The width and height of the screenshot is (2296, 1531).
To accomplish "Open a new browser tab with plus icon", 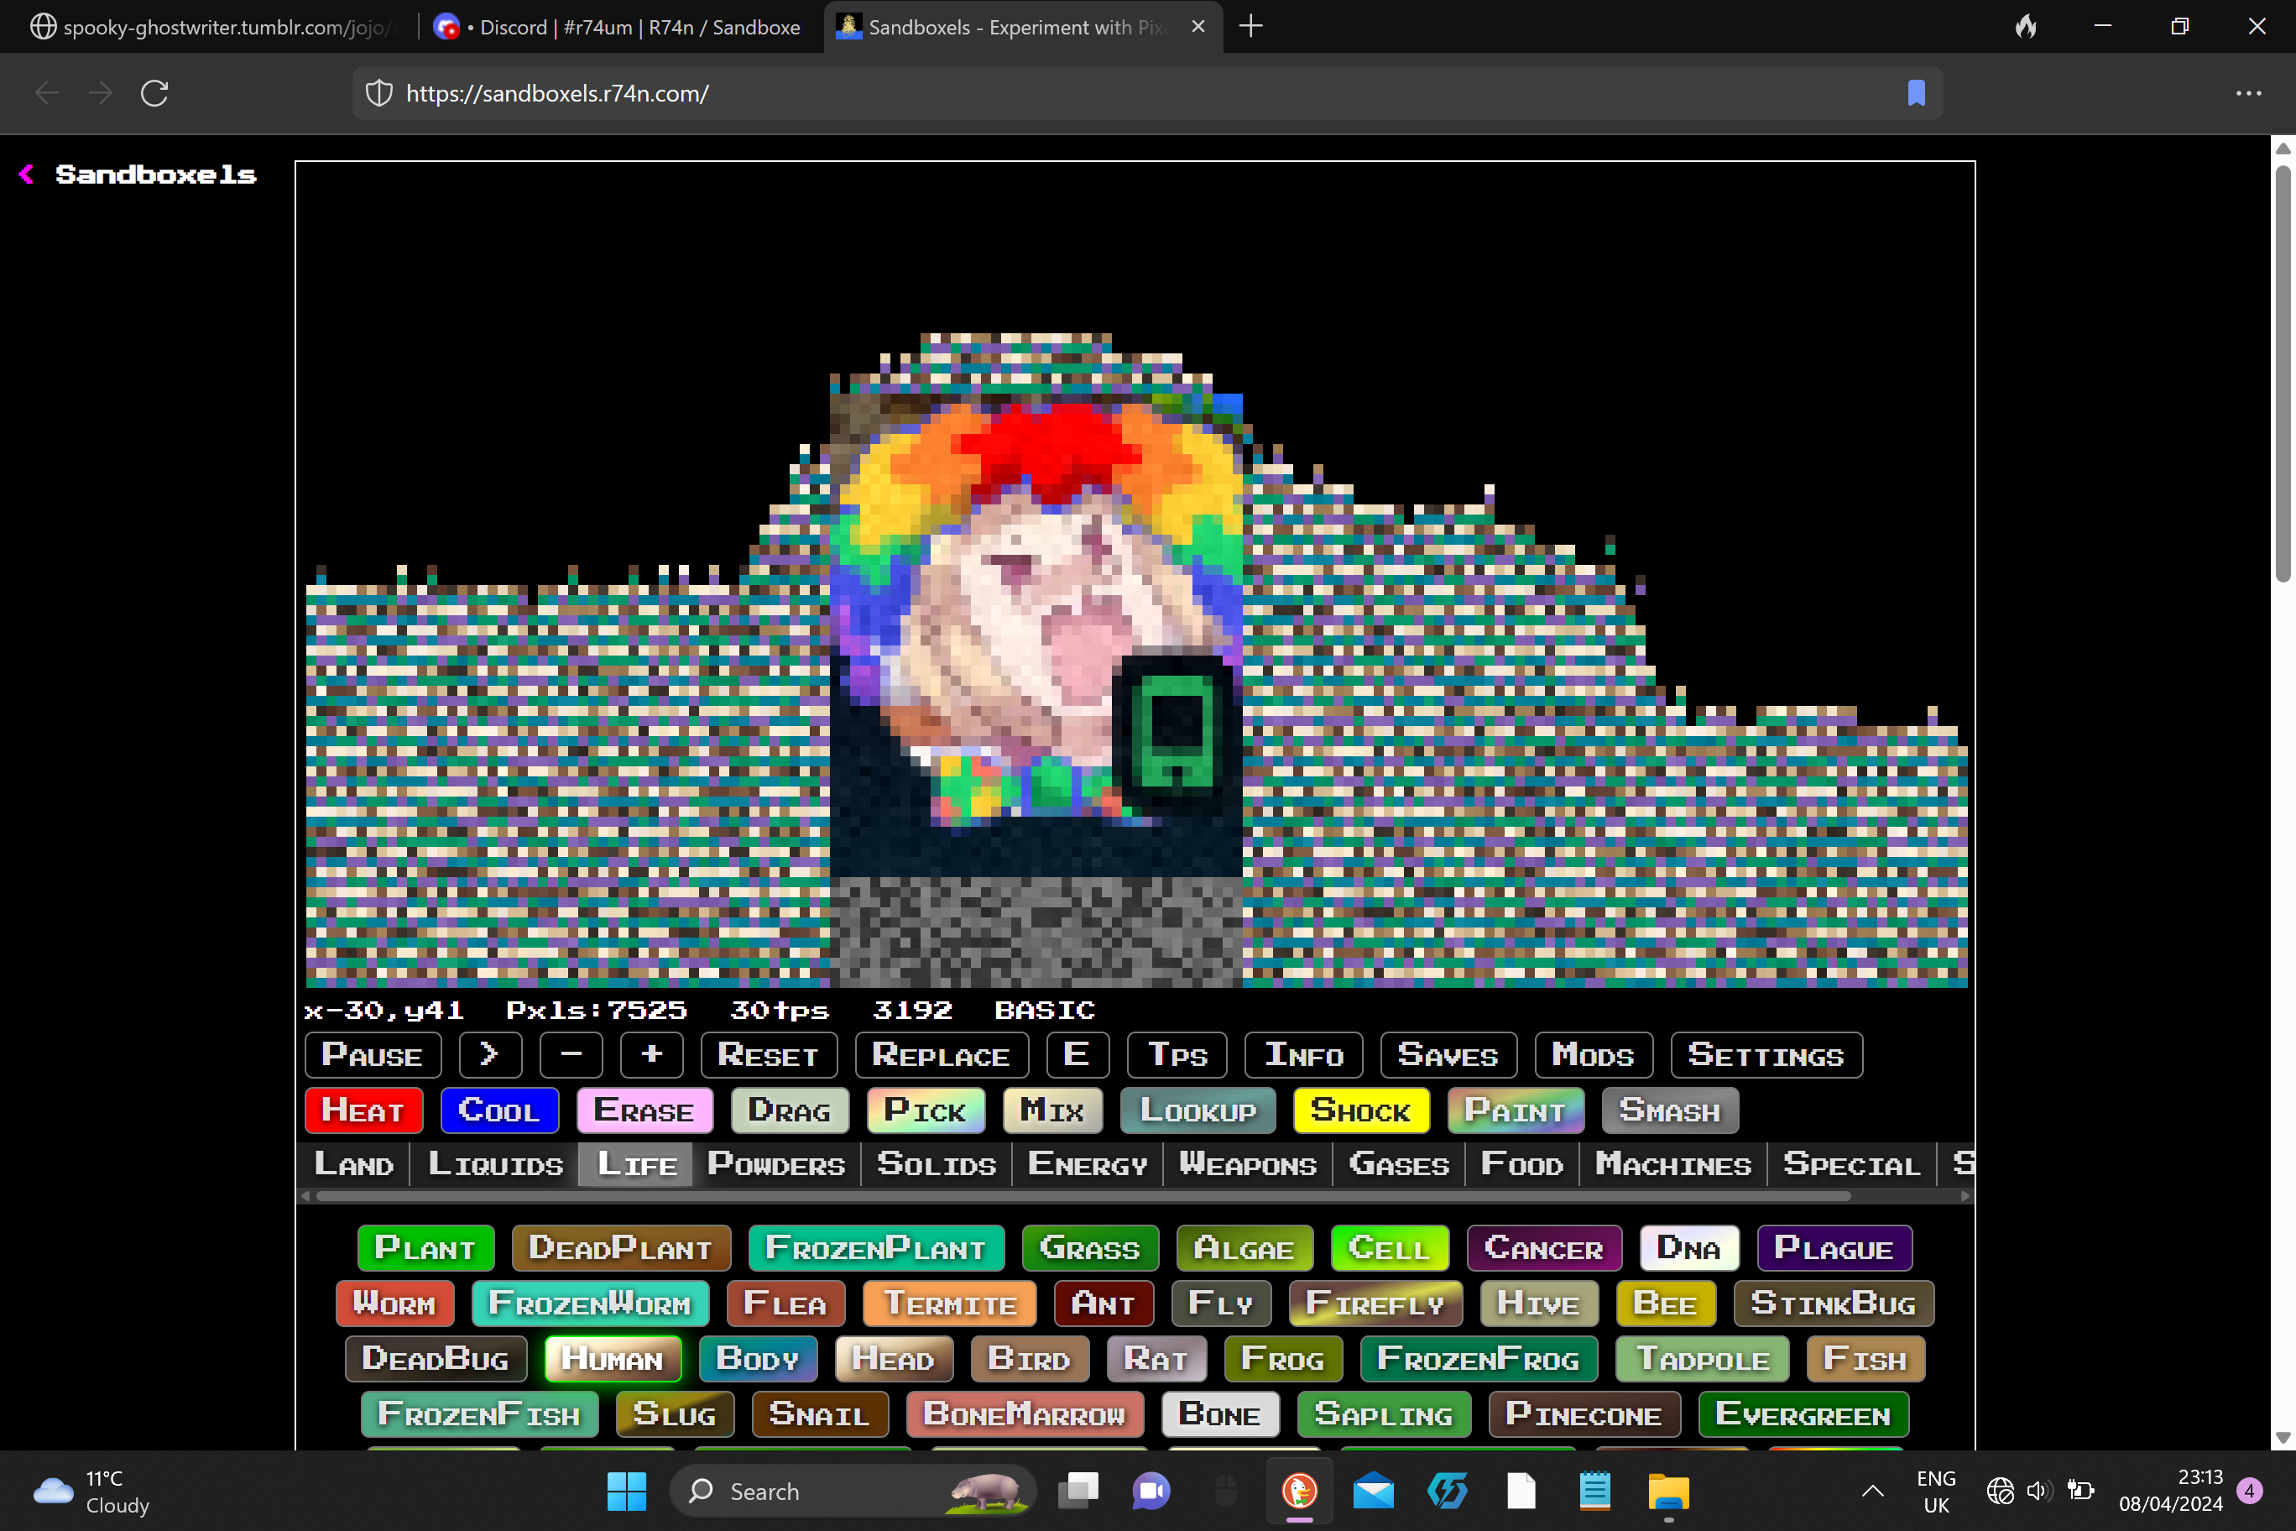I will 1250,26.
